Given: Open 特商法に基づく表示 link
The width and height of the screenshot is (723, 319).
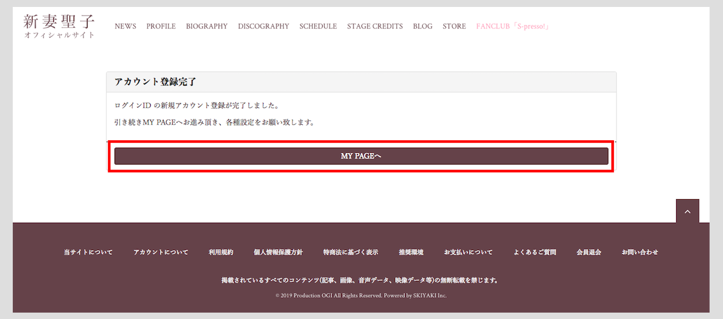Looking at the screenshot, I should (x=350, y=252).
